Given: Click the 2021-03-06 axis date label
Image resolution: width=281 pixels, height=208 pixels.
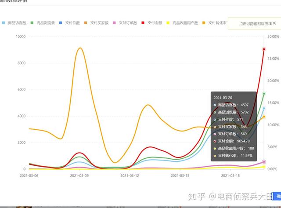Looking at the screenshot, I should [29, 175].
